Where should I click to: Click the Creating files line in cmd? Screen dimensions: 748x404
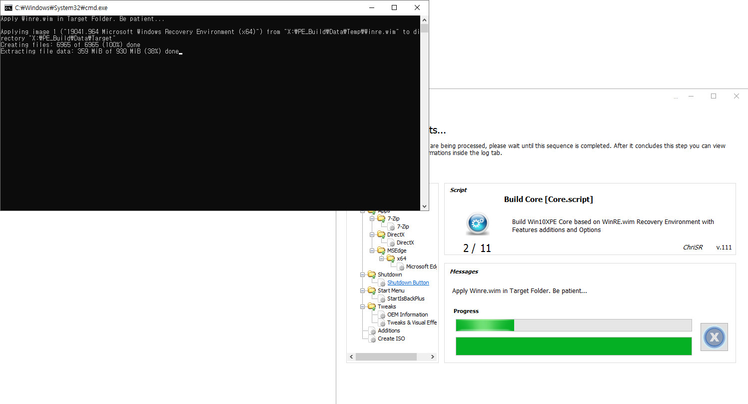tap(70, 45)
